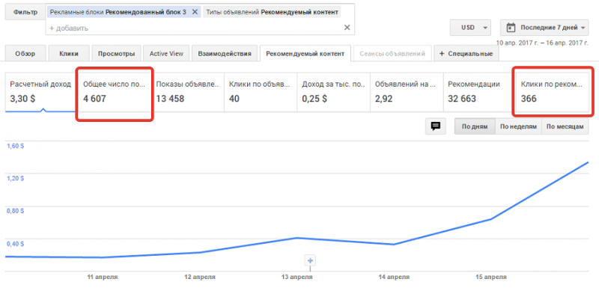
Task: Click the 1,20 $ axis value
Action: [15, 178]
